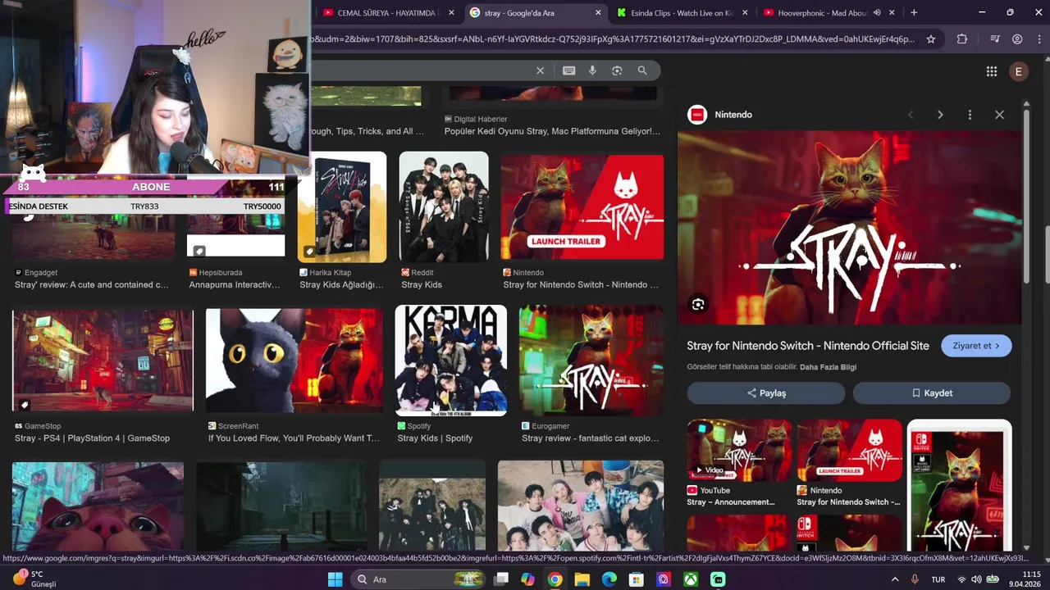Open Eurogamer Stray review thumbnail

click(x=591, y=361)
